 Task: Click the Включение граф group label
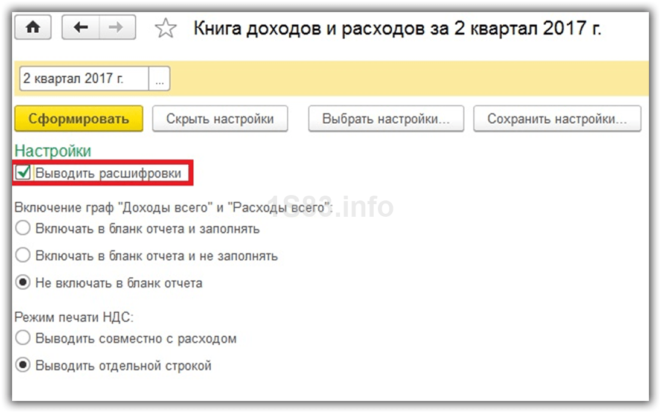click(x=174, y=207)
